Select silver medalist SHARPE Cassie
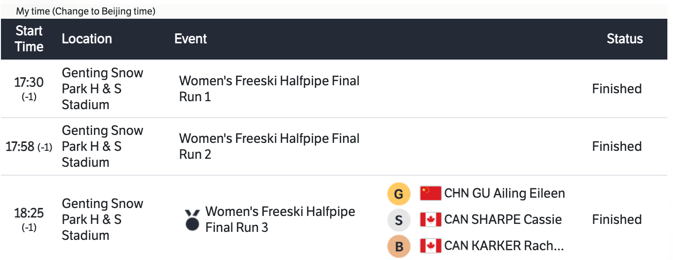The width and height of the screenshot is (673, 260). [503, 219]
